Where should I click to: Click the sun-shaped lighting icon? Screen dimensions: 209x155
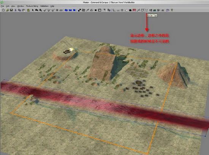tap(57, 10)
